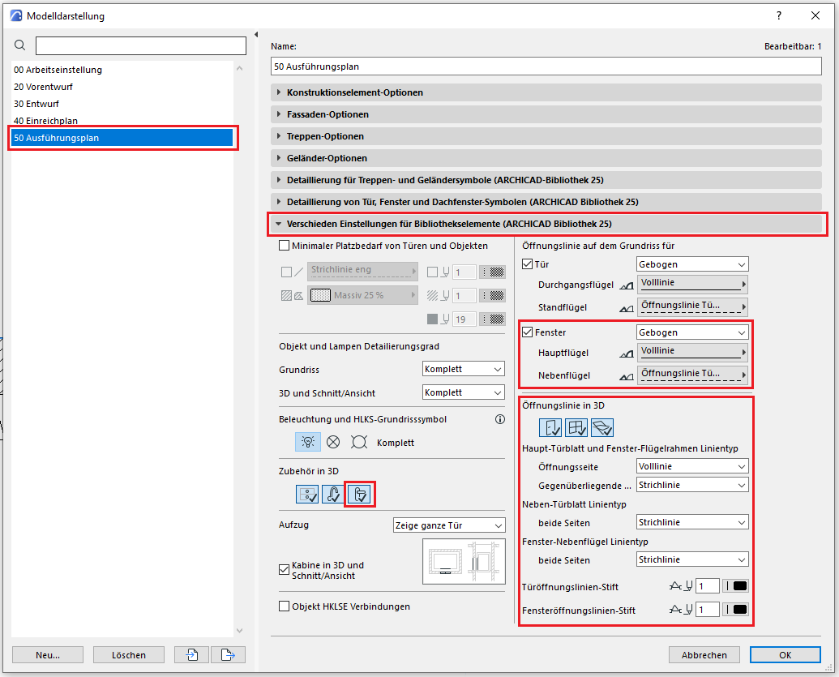Toggle the skylight opening line in 3D icon
839x677 pixels.
(x=601, y=427)
